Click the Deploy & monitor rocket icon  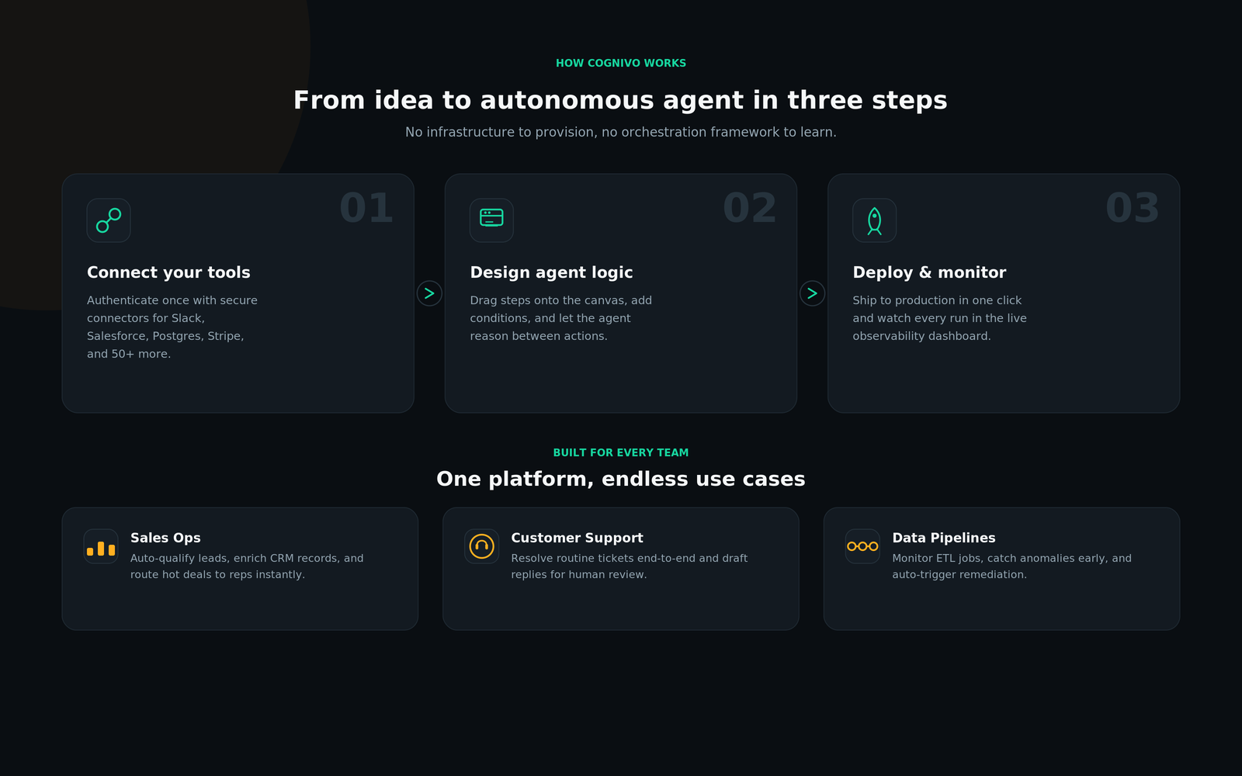point(875,220)
